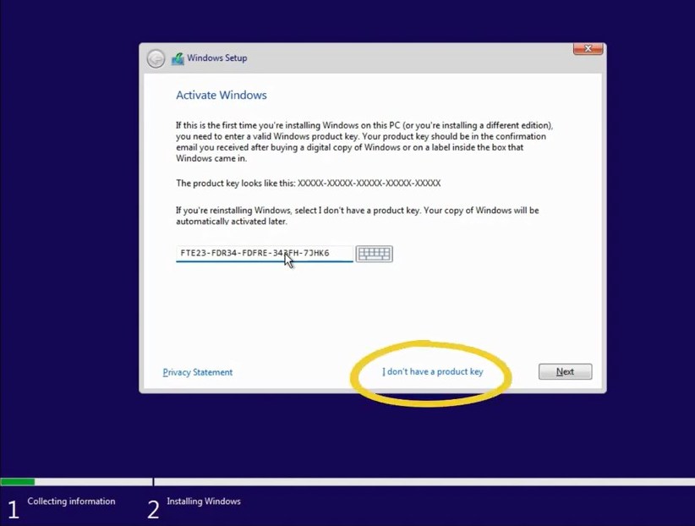
Task: Click the Windows Setup title text
Action: [216, 58]
